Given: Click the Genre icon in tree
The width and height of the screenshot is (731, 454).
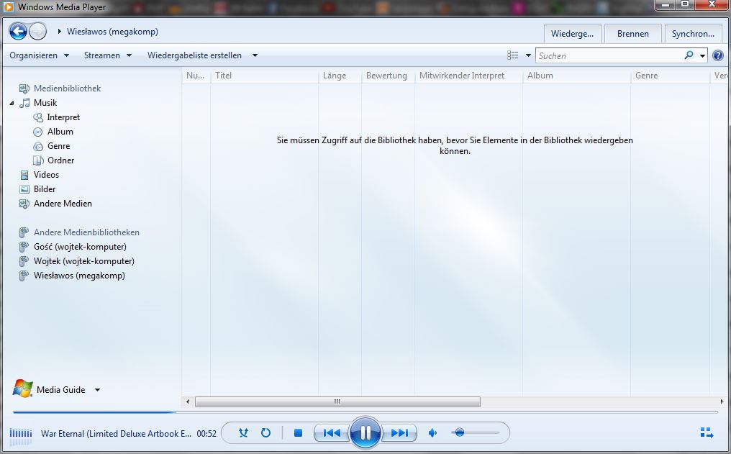Looking at the screenshot, I should [x=38, y=146].
